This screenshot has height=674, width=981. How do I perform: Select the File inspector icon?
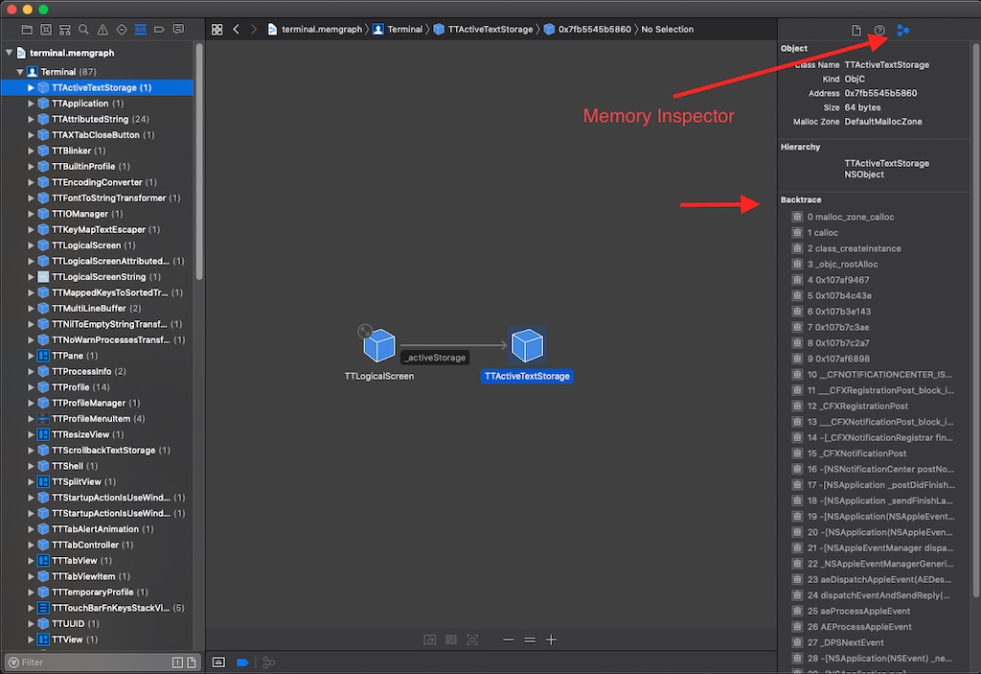click(857, 30)
